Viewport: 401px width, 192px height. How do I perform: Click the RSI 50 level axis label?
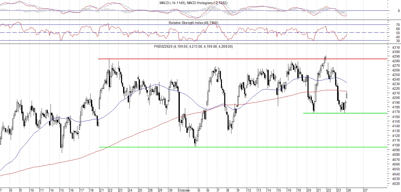pyautogui.click(x=398, y=33)
